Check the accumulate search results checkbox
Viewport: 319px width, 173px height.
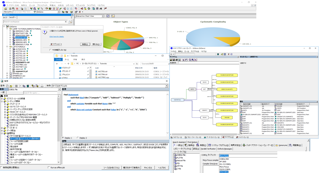click(1, 168)
